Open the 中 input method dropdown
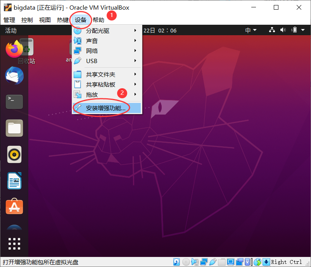 tap(251, 30)
